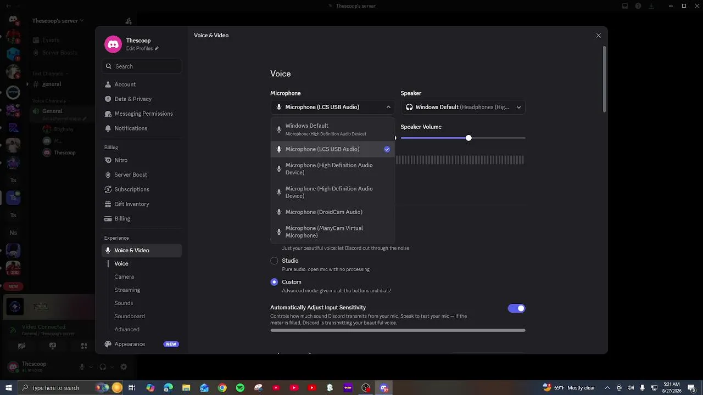
Task: Click the settings panel vertical scrollbar
Action: click(605, 79)
